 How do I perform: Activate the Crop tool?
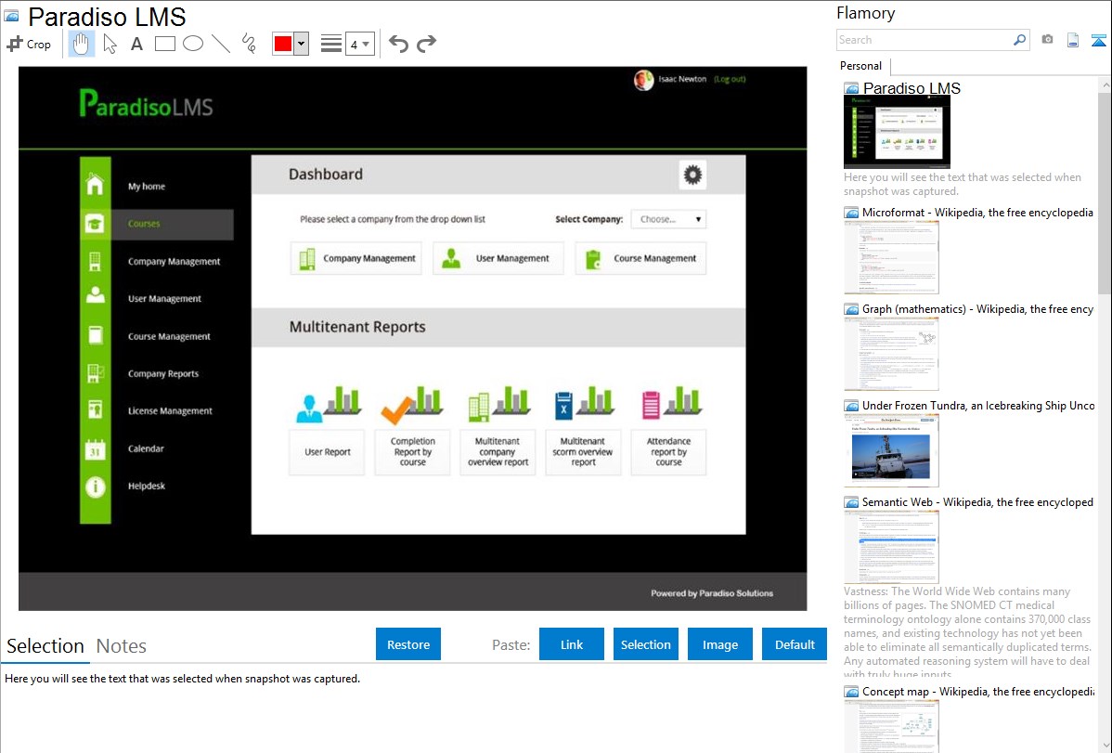(x=29, y=44)
